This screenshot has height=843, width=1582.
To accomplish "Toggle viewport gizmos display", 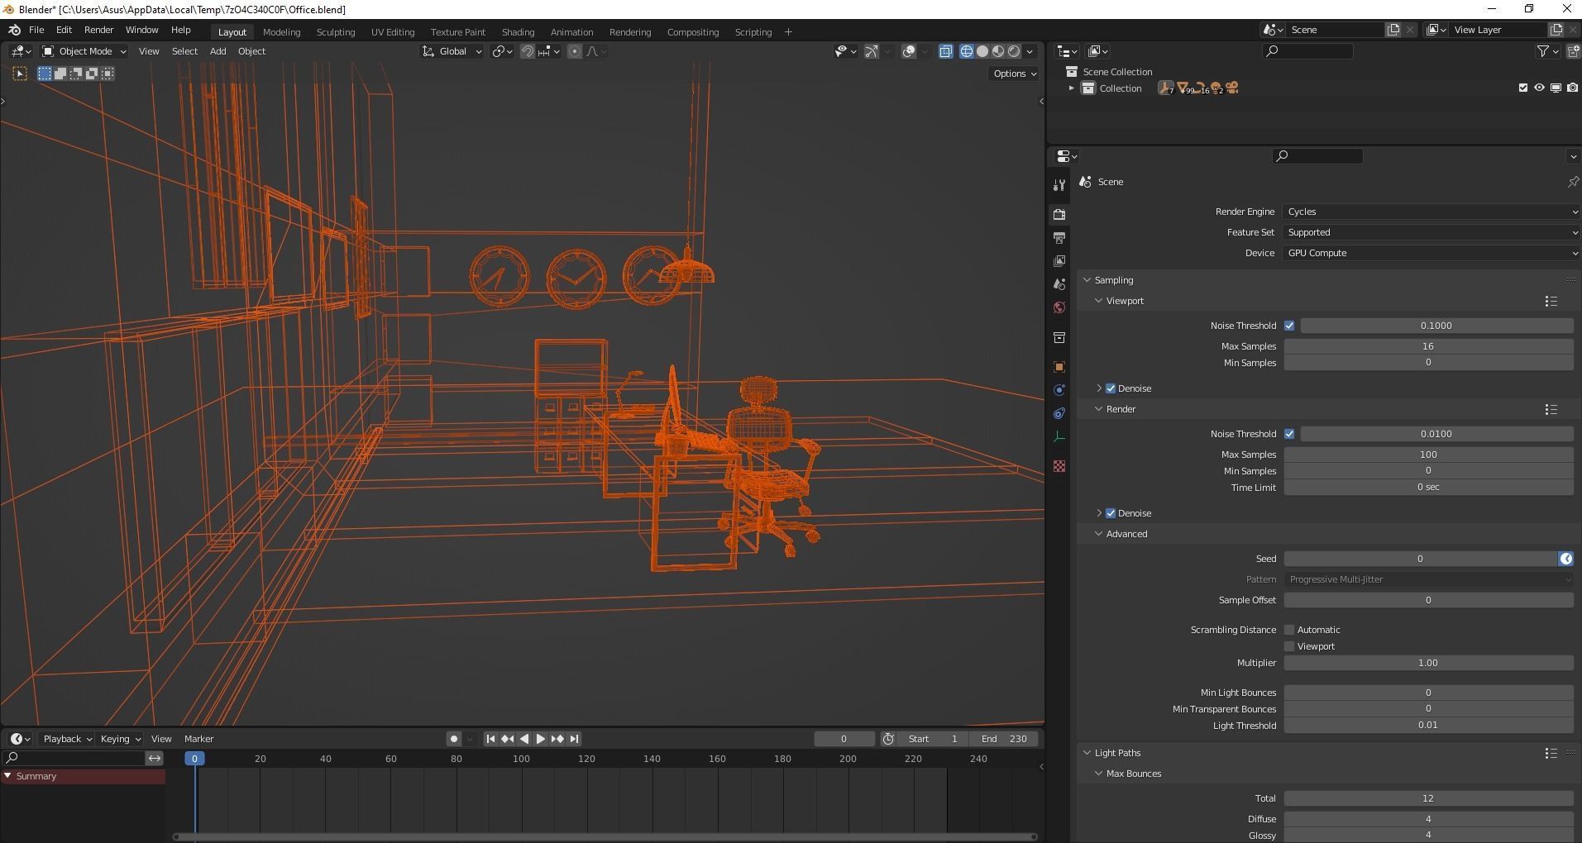I will (872, 51).
